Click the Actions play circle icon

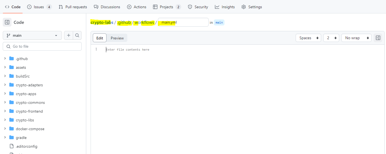[129, 7]
